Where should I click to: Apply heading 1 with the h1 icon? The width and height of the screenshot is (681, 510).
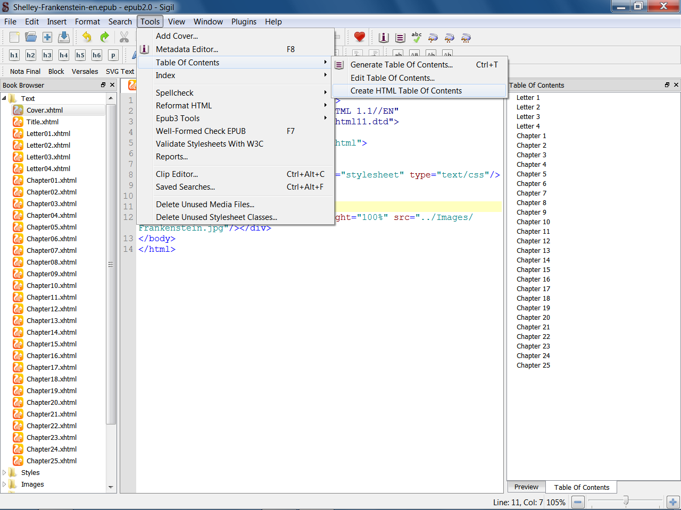14,55
